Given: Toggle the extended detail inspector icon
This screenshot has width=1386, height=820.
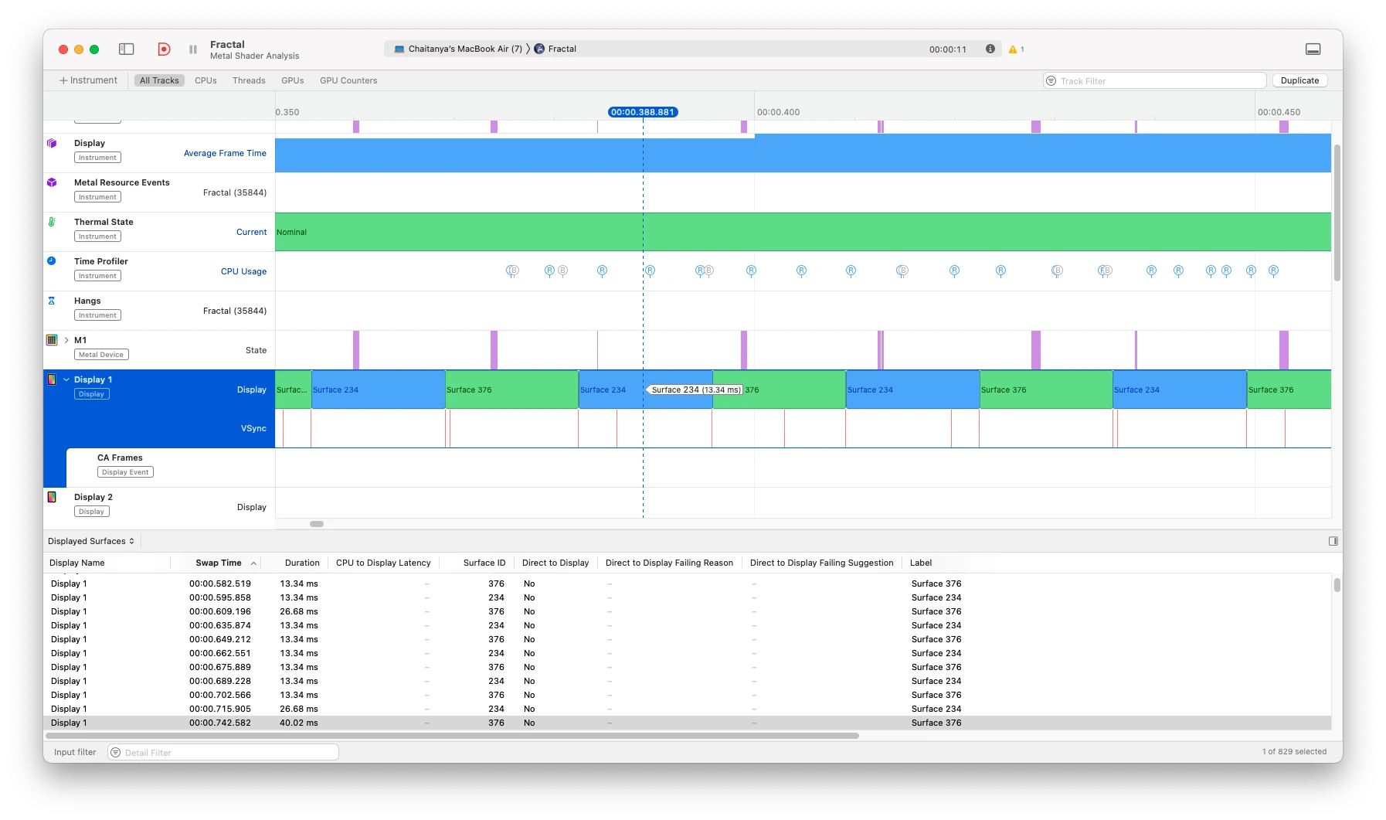Looking at the screenshot, I should tap(1333, 541).
